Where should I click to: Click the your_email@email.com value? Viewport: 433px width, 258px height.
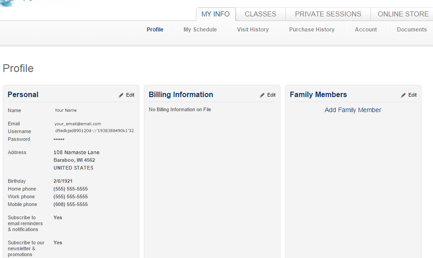pyautogui.click(x=78, y=124)
